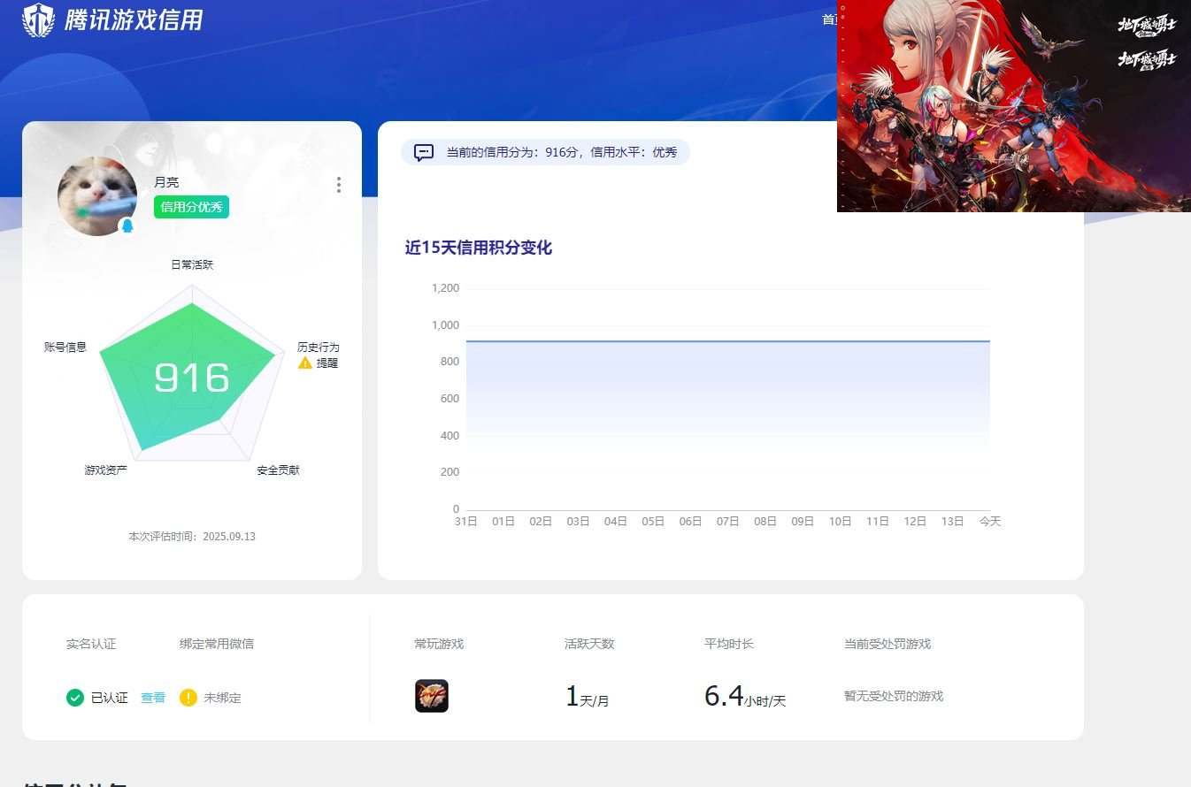The image size is (1191, 787).
Task: Click the current credit score 916分 message
Action: (x=562, y=152)
